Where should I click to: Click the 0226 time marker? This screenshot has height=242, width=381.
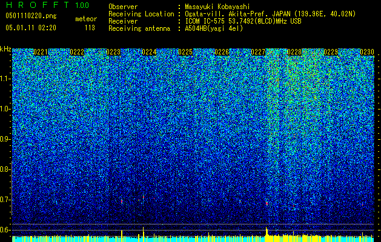tap(222, 52)
